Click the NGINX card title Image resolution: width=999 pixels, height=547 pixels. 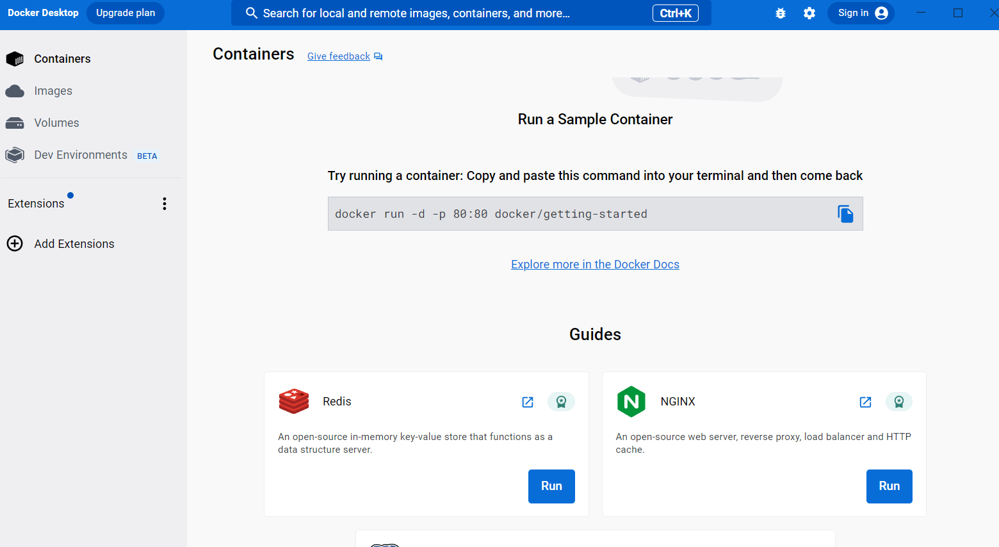(678, 402)
